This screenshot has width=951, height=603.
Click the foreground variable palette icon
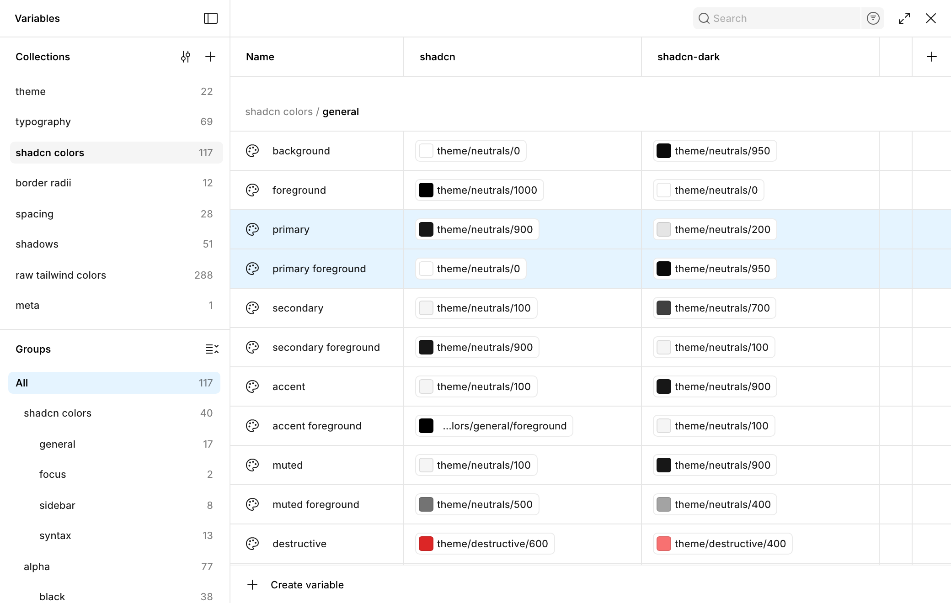coord(252,190)
